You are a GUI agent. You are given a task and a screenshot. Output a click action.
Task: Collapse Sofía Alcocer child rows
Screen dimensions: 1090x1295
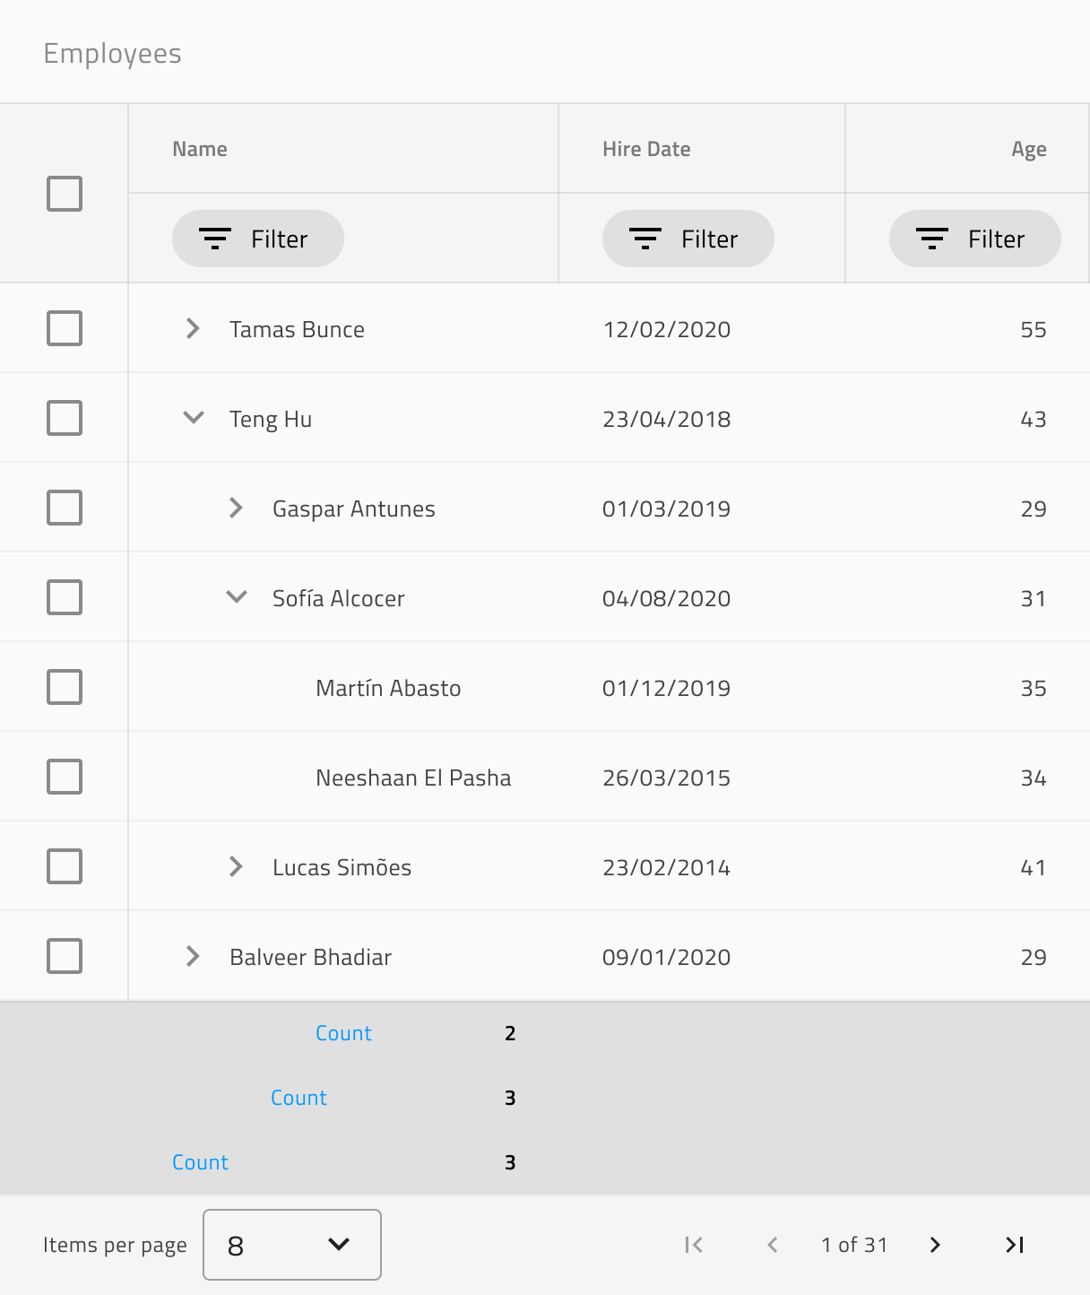237,597
